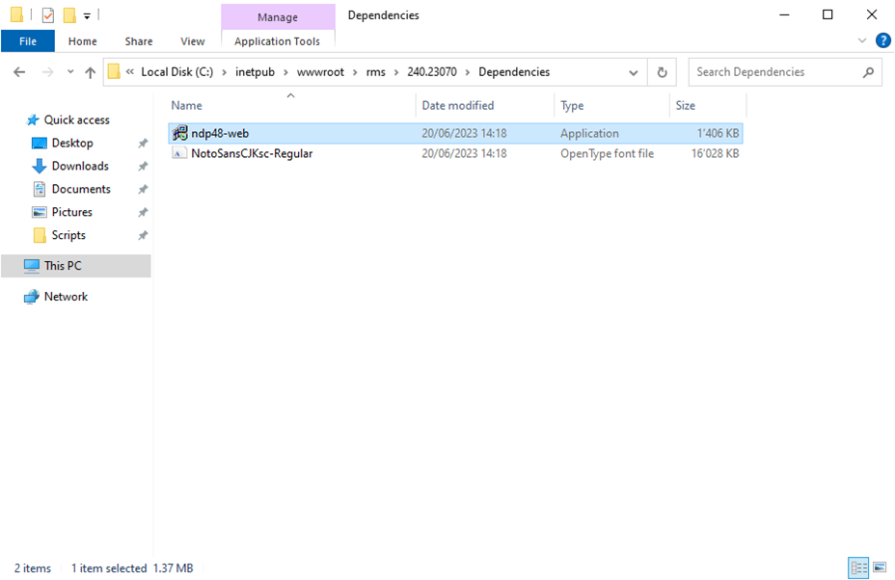895x580 pixels.
Task: Open the recent locations dropdown
Action: pos(70,72)
